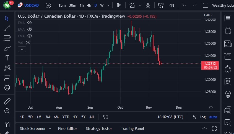Select the arrow cursor tool
The height and width of the screenshot is (134, 234).
tap(7, 18)
